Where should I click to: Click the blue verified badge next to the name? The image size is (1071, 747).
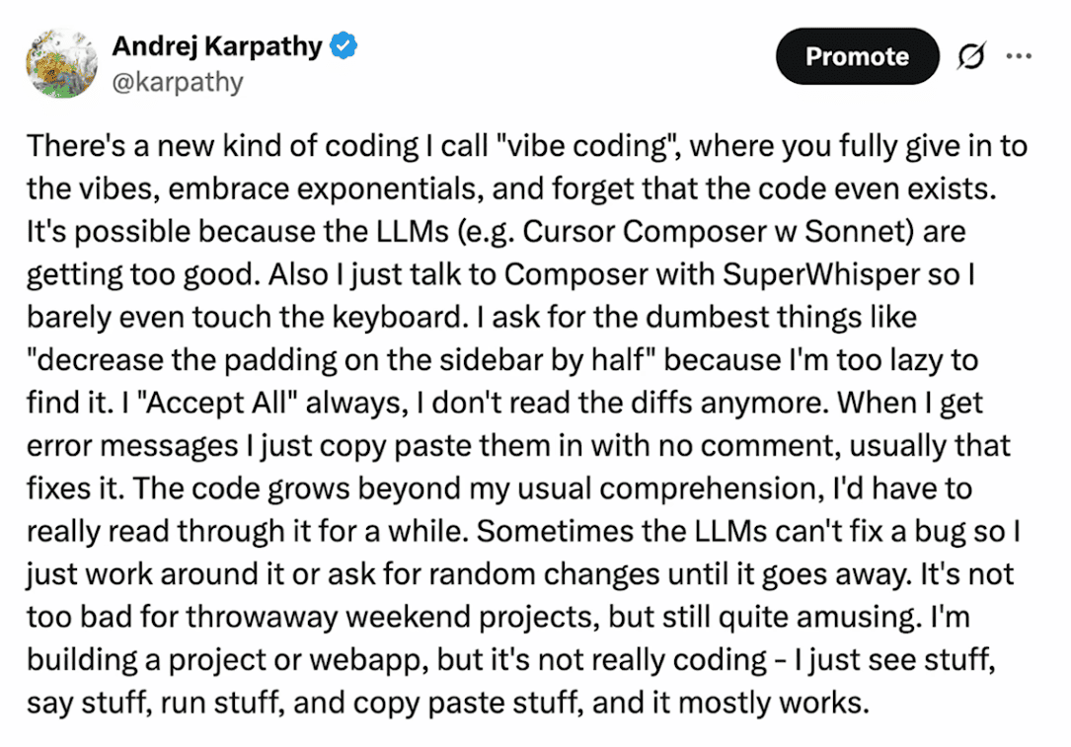click(343, 45)
